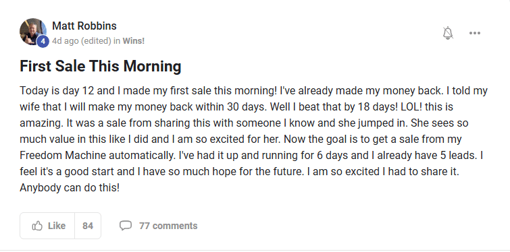
Task: Click the level 4 badge on avatar
Action: 43,42
